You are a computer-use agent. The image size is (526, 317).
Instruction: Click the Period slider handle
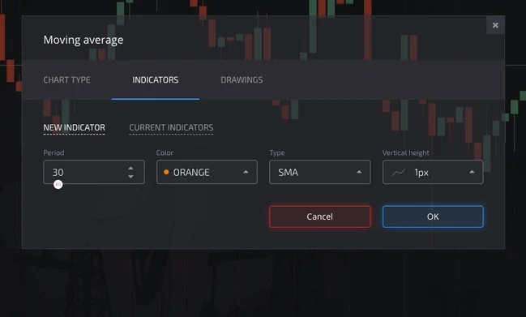click(58, 184)
